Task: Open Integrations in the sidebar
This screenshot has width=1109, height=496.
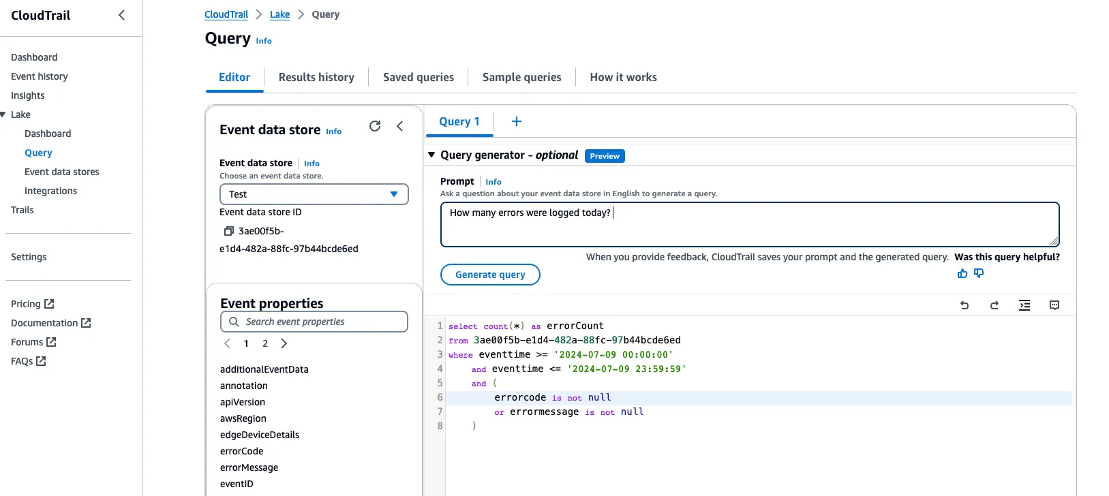Action: tap(50, 191)
